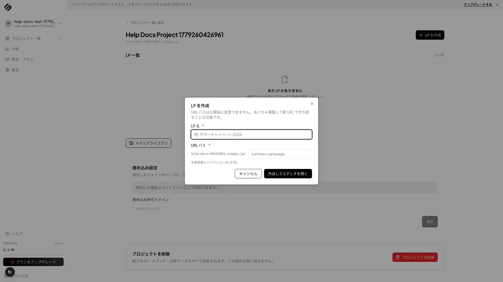Click the project domain help-docs-60426961.swippy.jp under title
Screen dimensions: 503x282
click(152, 42)
